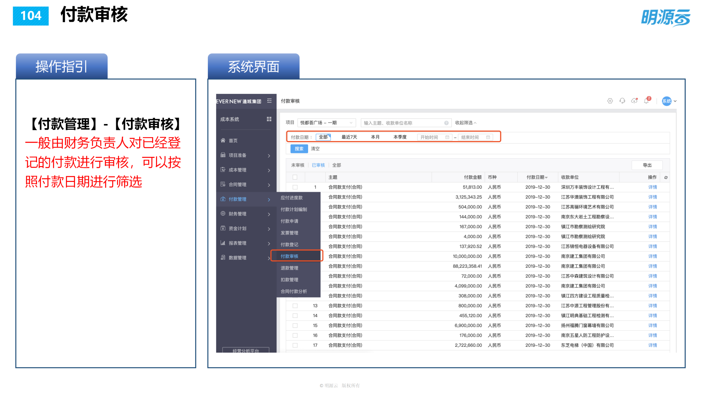Select 付款审核 in the 付款管理 submenu
Screen dimensions: 701x393
coord(290,256)
